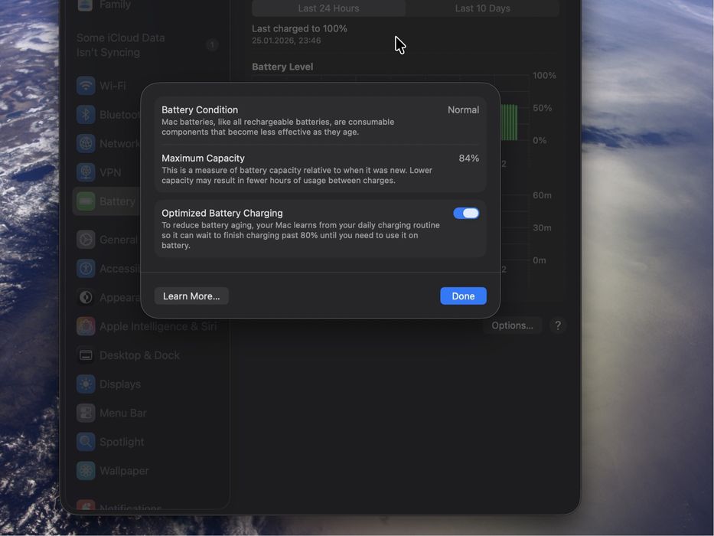
Task: Click the 84% maximum capacity value
Action: [468, 159]
